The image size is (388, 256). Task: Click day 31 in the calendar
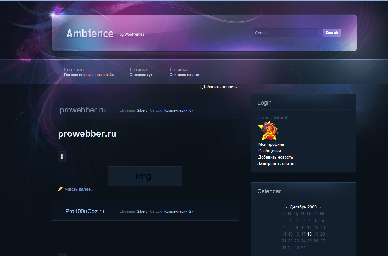click(x=303, y=248)
